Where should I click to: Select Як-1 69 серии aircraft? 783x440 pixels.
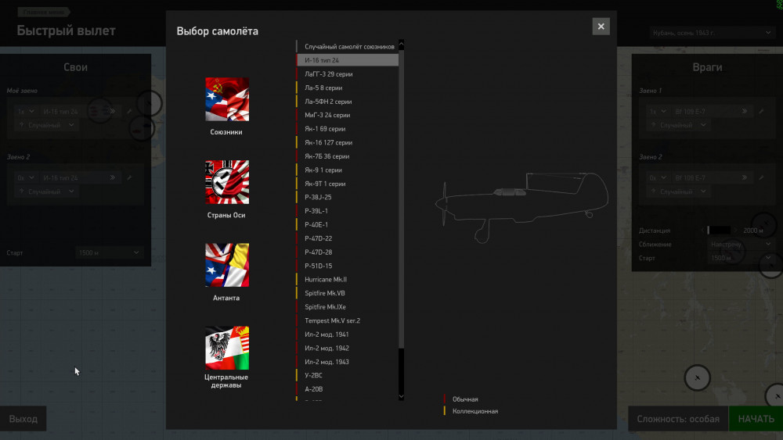coord(347,129)
